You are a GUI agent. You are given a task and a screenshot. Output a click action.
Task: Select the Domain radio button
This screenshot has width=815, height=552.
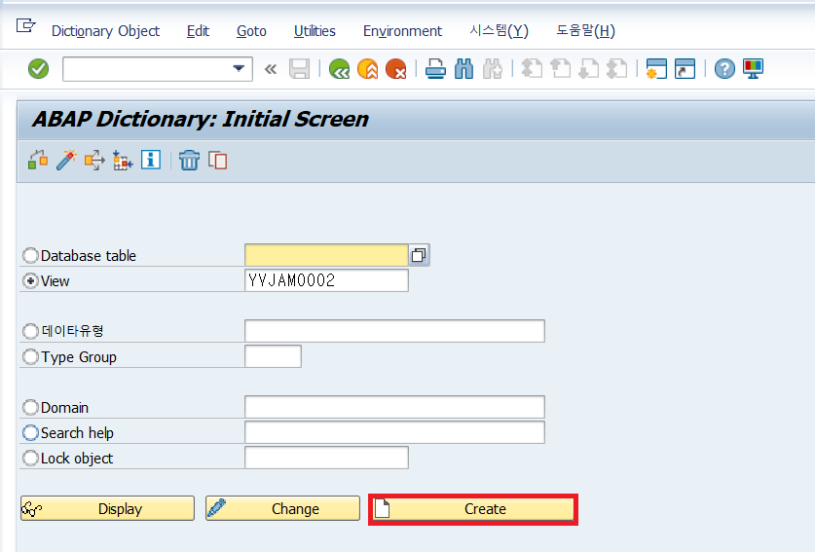[30, 408]
